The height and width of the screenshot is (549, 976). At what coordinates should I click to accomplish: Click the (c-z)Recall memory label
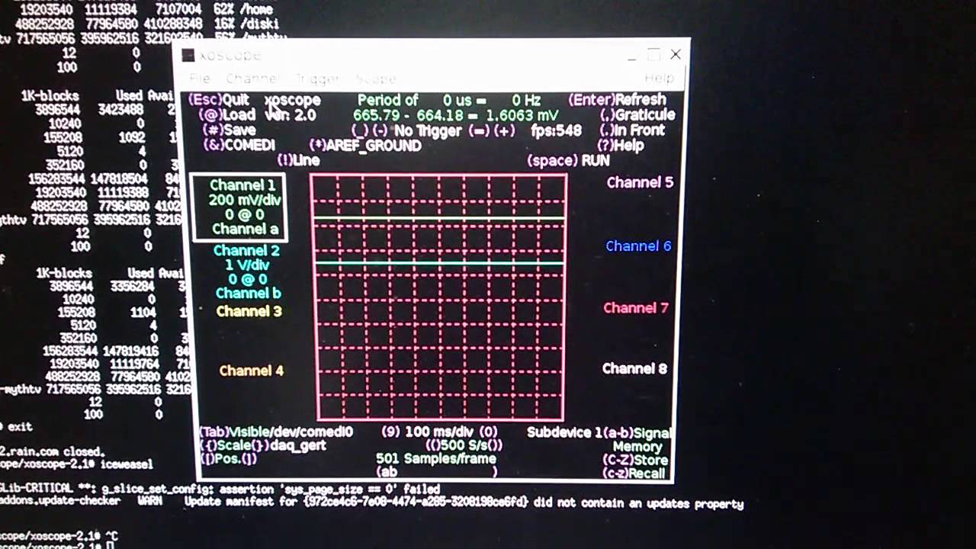[634, 474]
